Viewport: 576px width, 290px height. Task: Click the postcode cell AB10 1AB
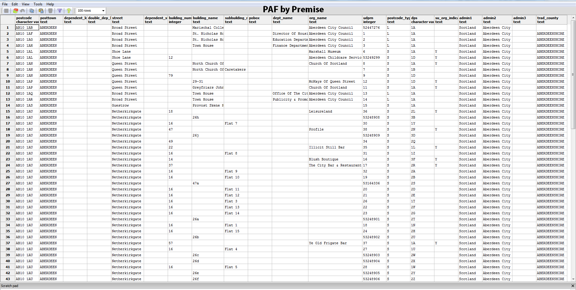coord(27,28)
